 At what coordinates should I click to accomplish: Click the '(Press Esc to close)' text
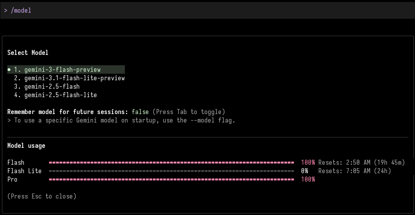(42, 197)
